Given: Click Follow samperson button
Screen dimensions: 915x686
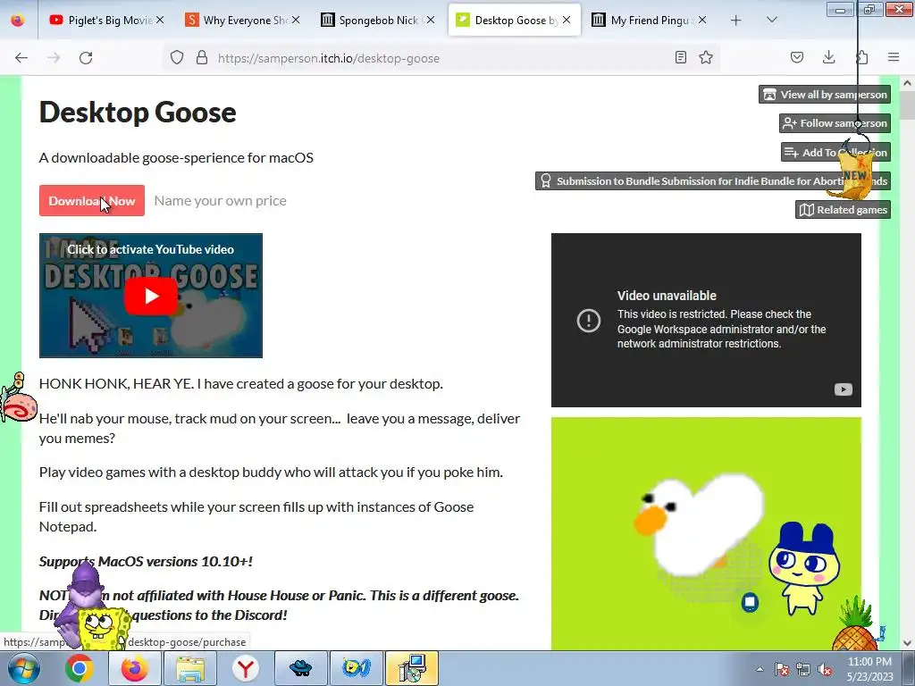Looking at the screenshot, I should click(x=835, y=123).
